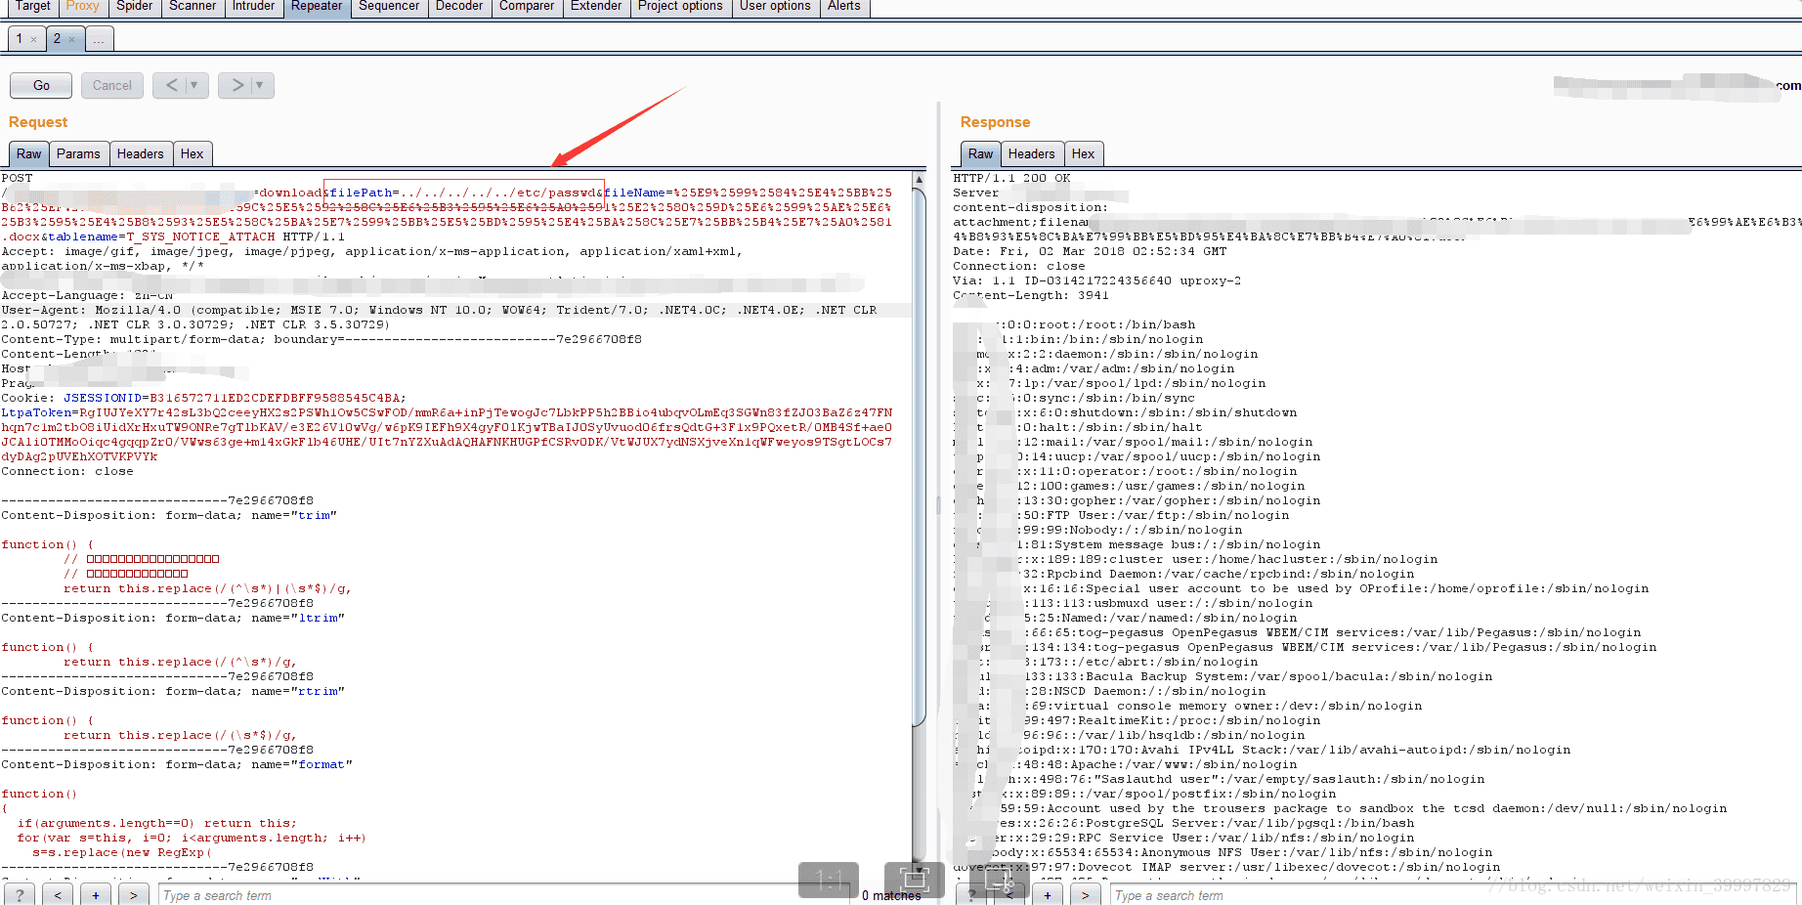The image size is (1802, 905).
Task: Find the previous match in the Request panel
Action: (x=58, y=894)
